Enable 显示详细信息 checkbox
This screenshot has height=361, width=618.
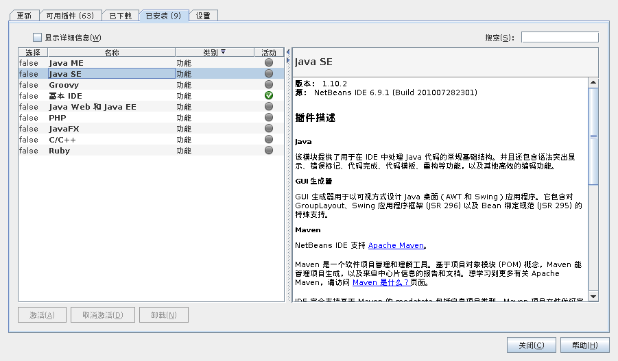(37, 38)
